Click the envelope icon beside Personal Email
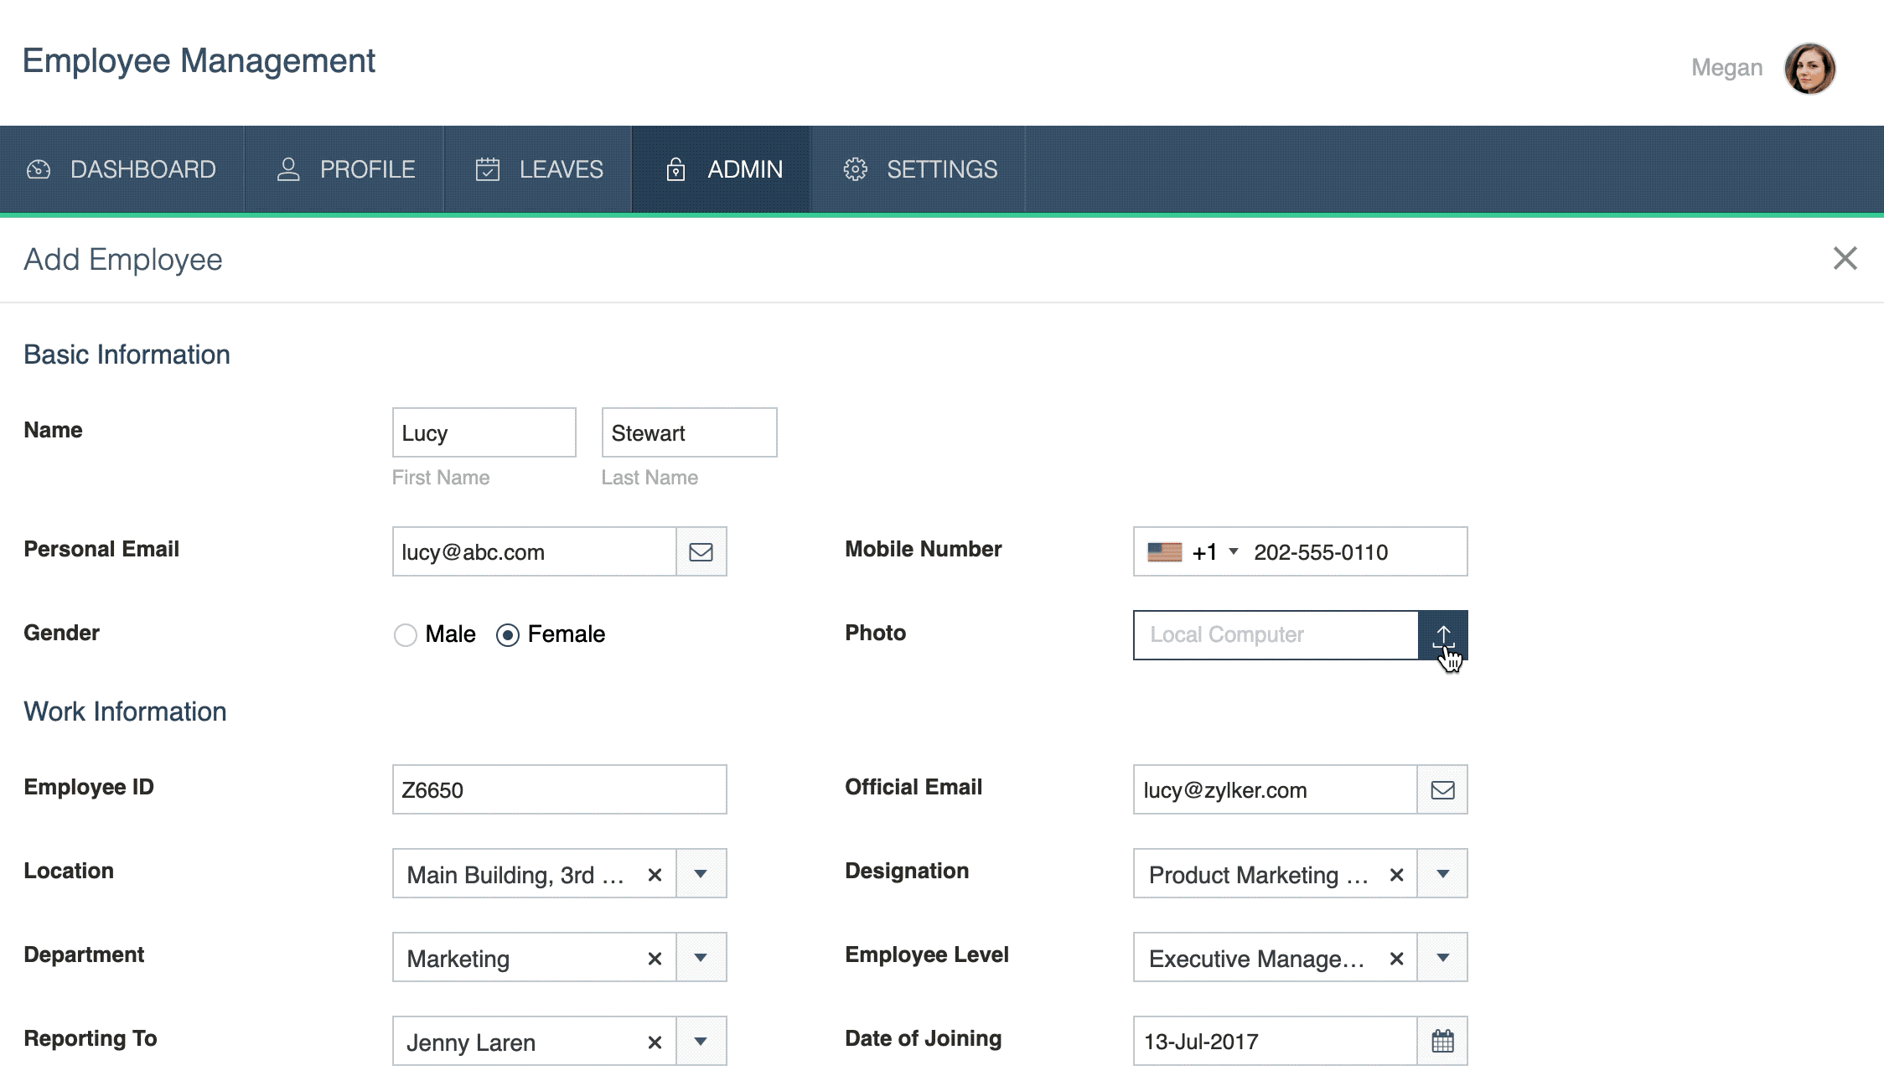 (701, 552)
